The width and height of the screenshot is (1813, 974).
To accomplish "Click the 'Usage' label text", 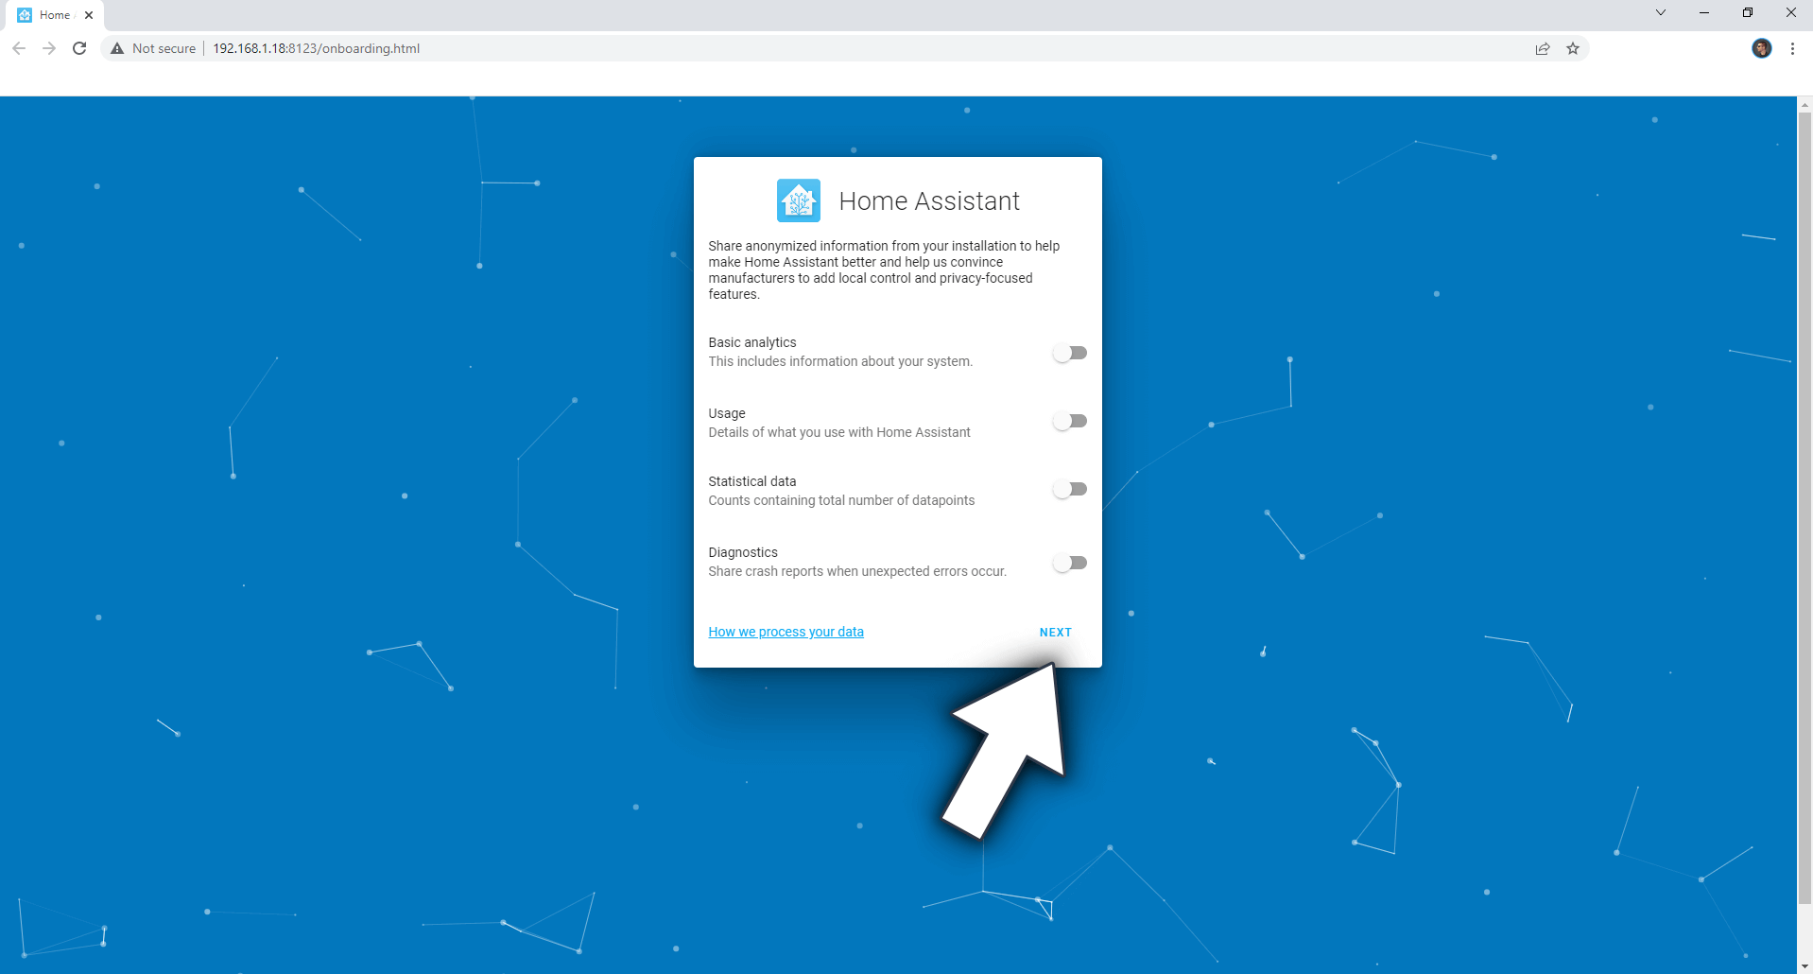I will tap(726, 413).
